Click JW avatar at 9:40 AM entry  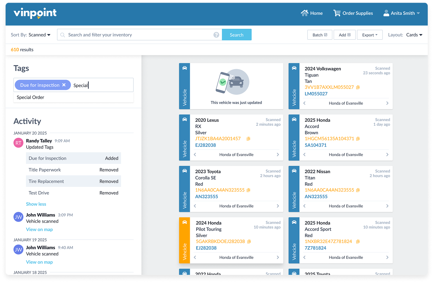(x=18, y=250)
